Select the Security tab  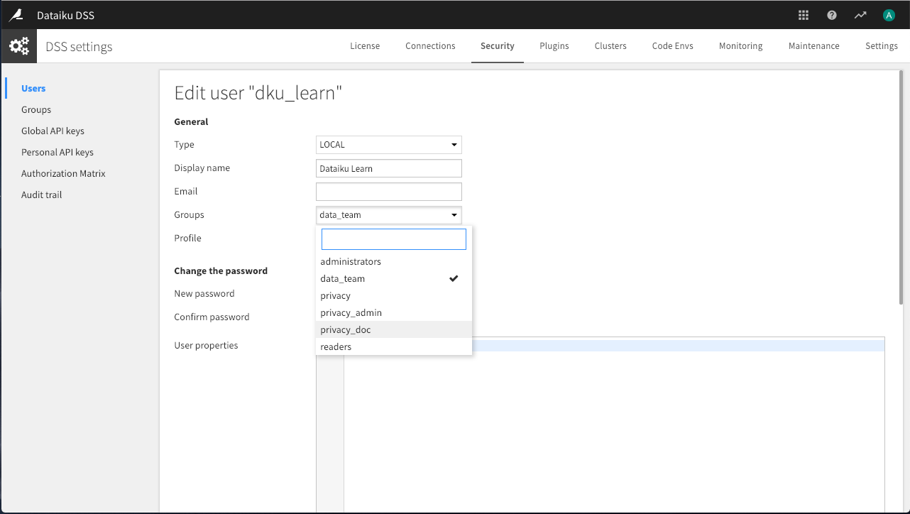[497, 46]
